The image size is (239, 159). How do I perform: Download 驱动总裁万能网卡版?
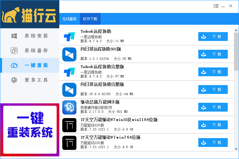[213, 107]
